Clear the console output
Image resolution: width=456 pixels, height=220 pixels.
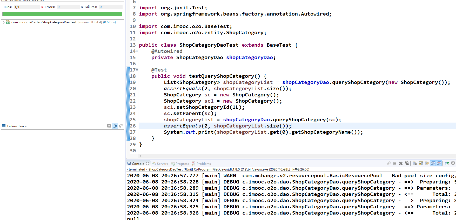(415, 164)
